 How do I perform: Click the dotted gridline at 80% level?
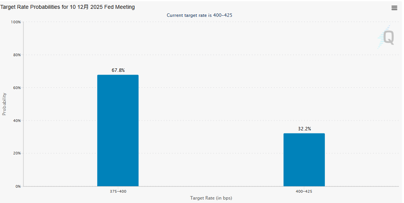coord(211,55)
